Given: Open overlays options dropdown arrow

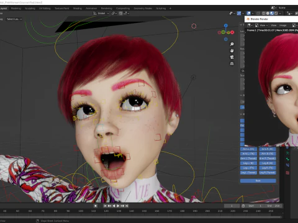Looking at the screenshot, I should pos(253,14).
